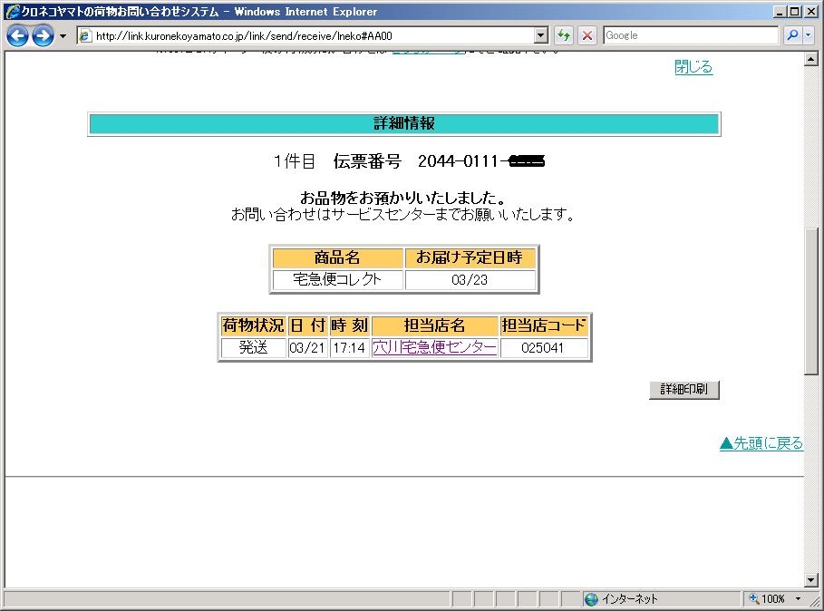Click the 担当店名 column header

[434, 325]
